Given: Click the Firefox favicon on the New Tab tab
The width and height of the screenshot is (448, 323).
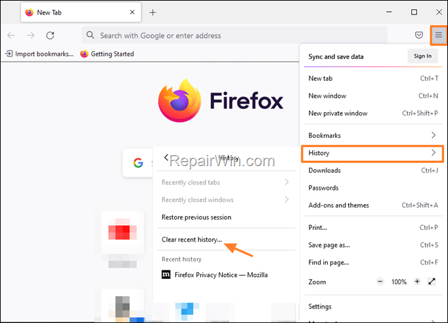Looking at the screenshot, I should 29,12.
